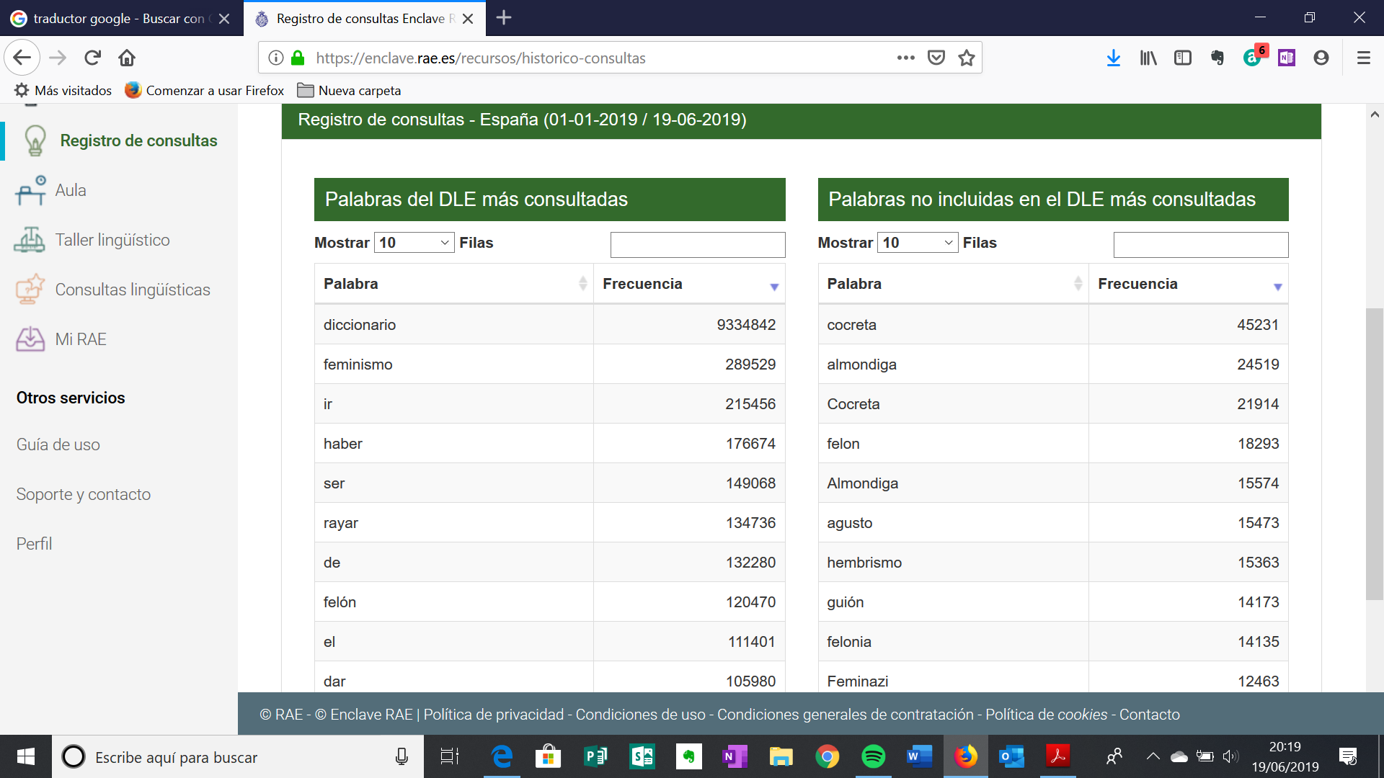The width and height of the screenshot is (1384, 778).
Task: Switch to the traductor google tab
Action: 119,19
